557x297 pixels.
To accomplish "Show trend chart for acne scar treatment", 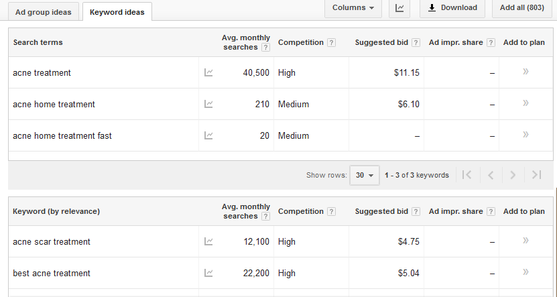I will 208,241.
